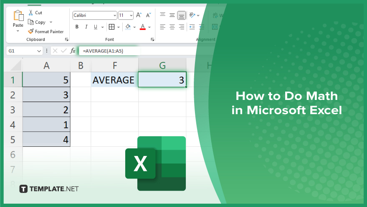Decrease font size with small A icon
Viewport: 367px width, 207px height.
pyautogui.click(x=148, y=15)
